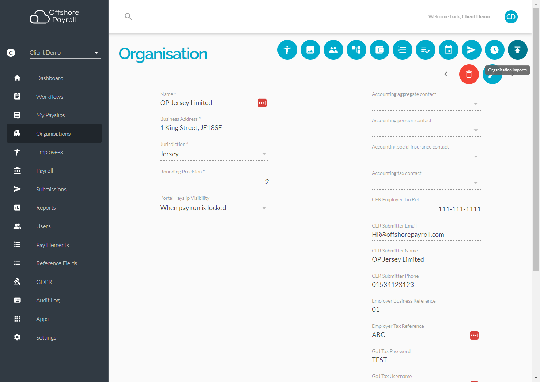Open Employees in the sidebar
The width and height of the screenshot is (540, 382).
click(x=54, y=152)
